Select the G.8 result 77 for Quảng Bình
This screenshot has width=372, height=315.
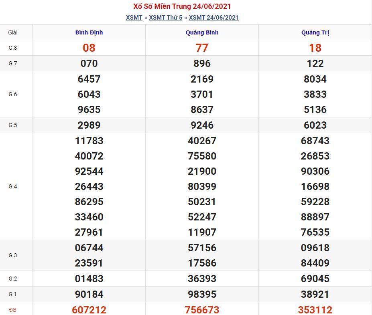[202, 48]
